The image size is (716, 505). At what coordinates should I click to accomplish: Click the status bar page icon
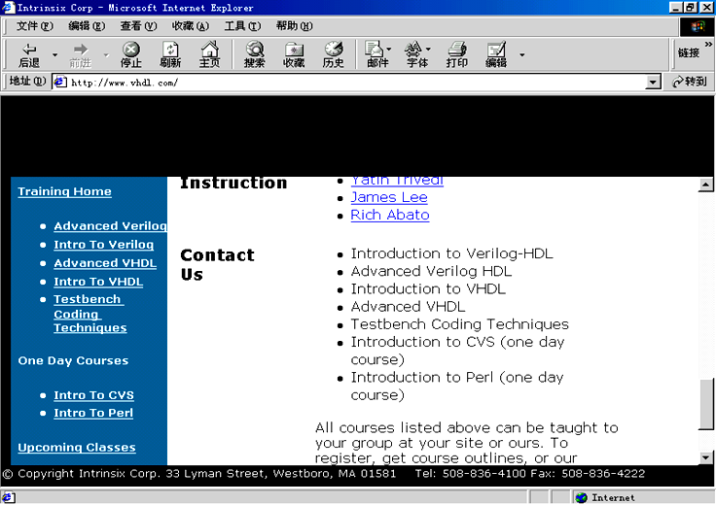coord(9,497)
